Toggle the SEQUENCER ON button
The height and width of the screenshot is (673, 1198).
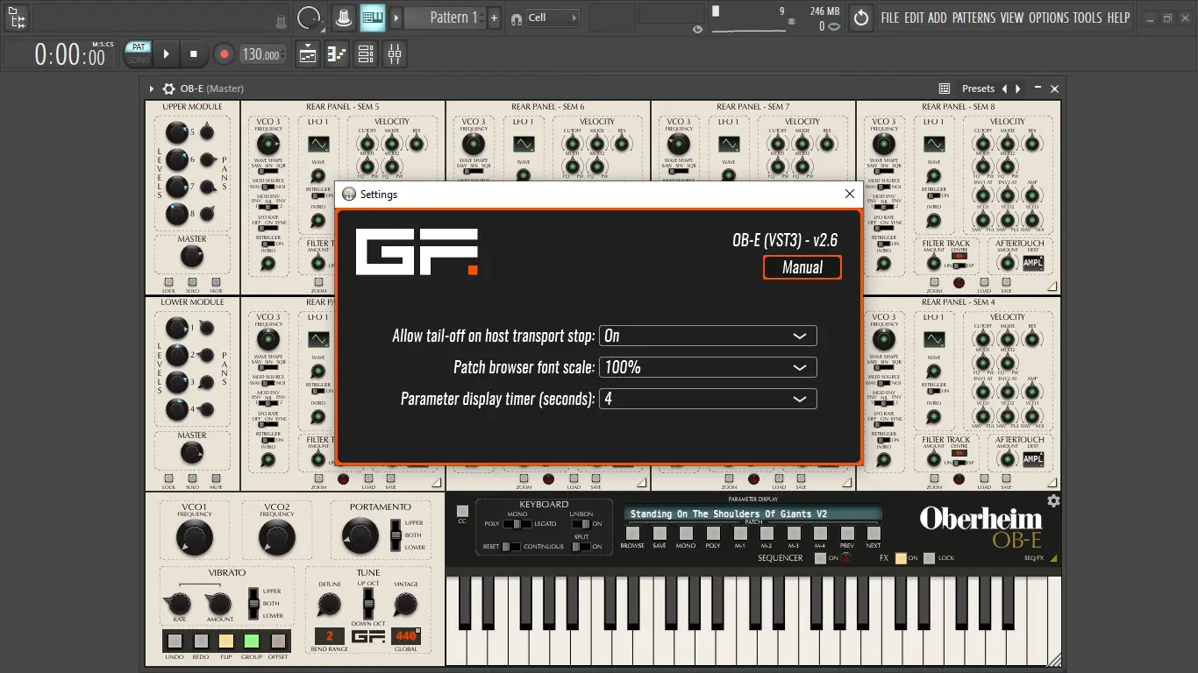pos(820,558)
